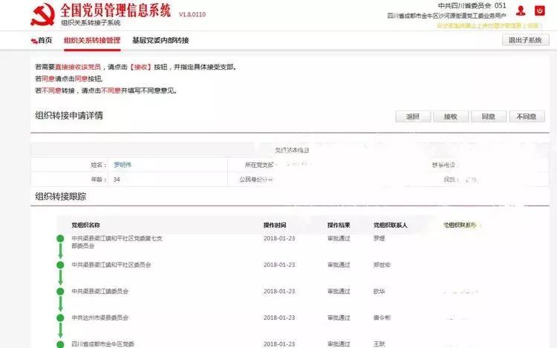
Task: Click the 所在党支部 field label
Action: (x=259, y=165)
